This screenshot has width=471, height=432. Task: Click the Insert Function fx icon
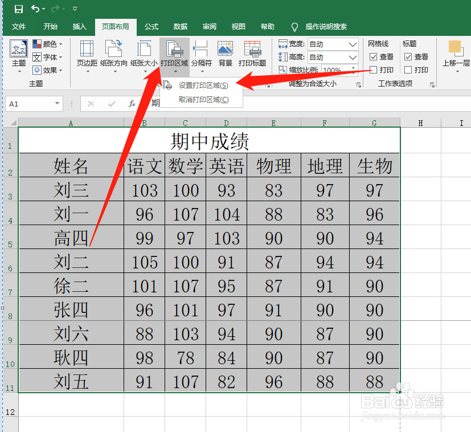tap(132, 104)
